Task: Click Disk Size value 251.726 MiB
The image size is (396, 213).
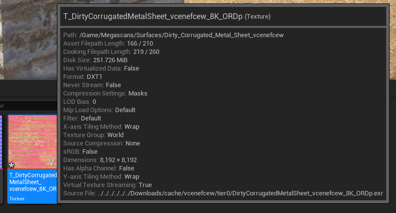Action: tap(110, 60)
